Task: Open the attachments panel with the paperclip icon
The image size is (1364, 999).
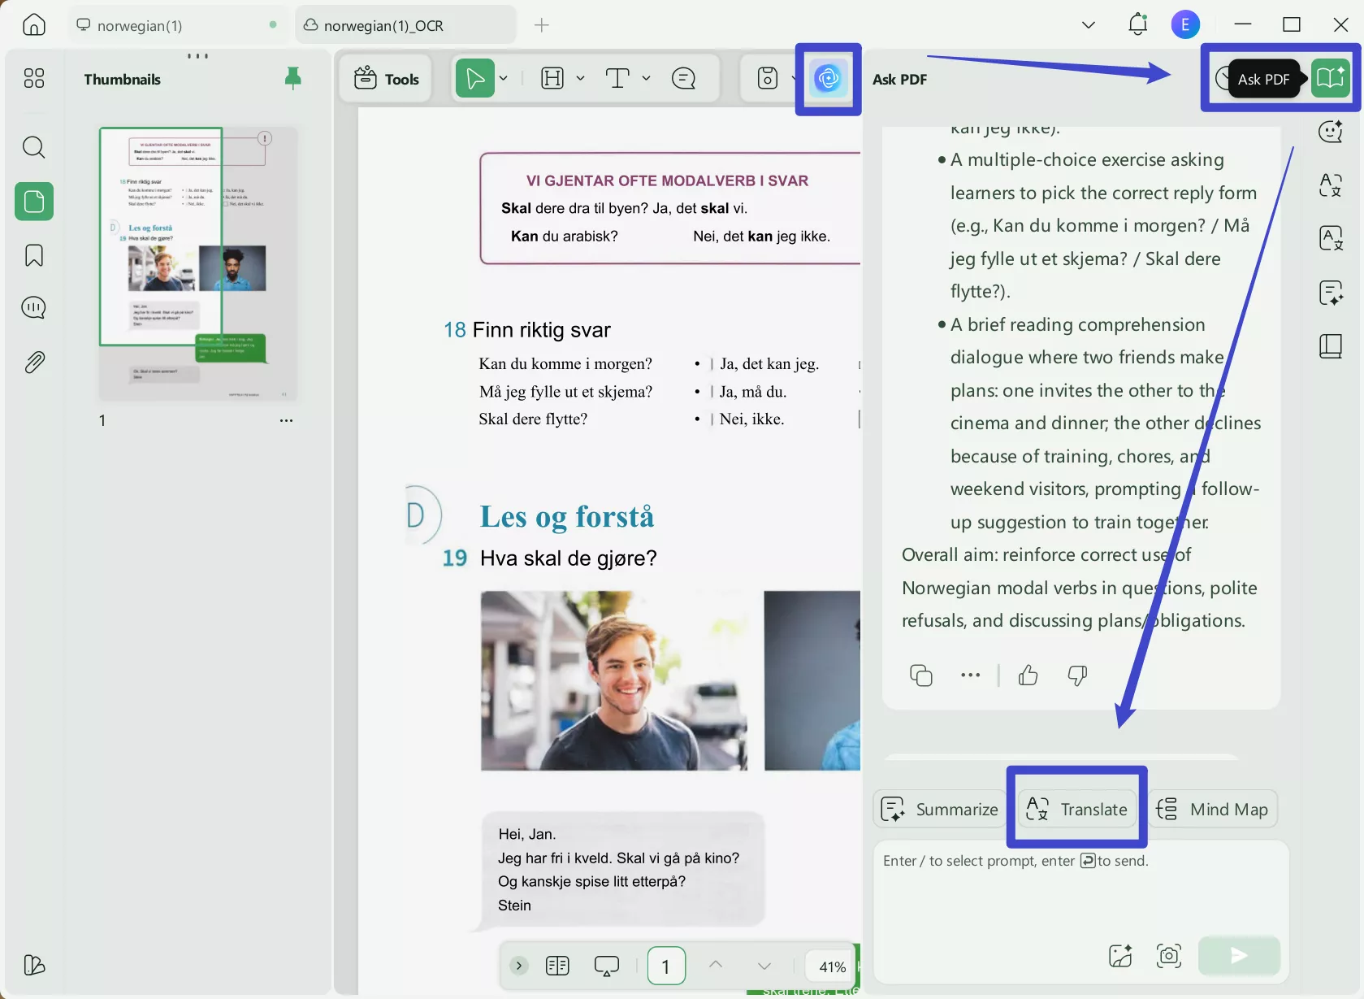Action: [x=33, y=362]
